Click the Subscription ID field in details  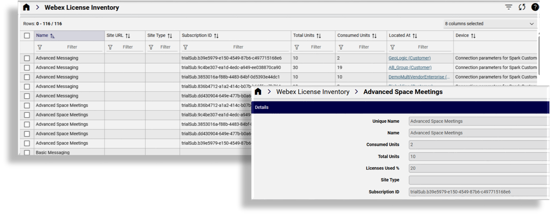478,192
